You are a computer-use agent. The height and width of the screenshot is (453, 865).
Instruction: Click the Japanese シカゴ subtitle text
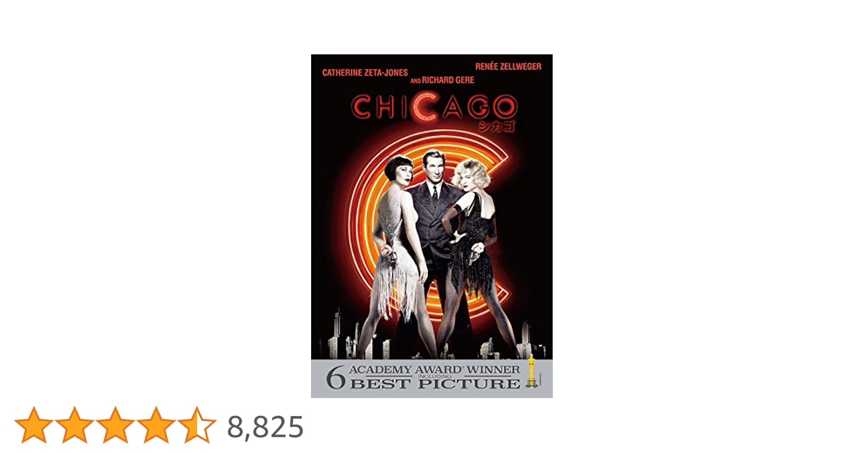click(x=497, y=126)
